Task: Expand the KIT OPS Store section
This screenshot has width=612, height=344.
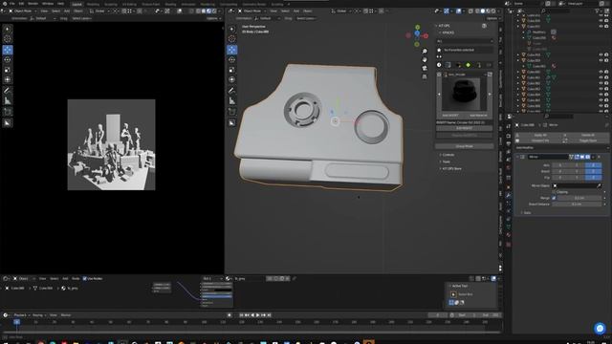Action: point(451,168)
